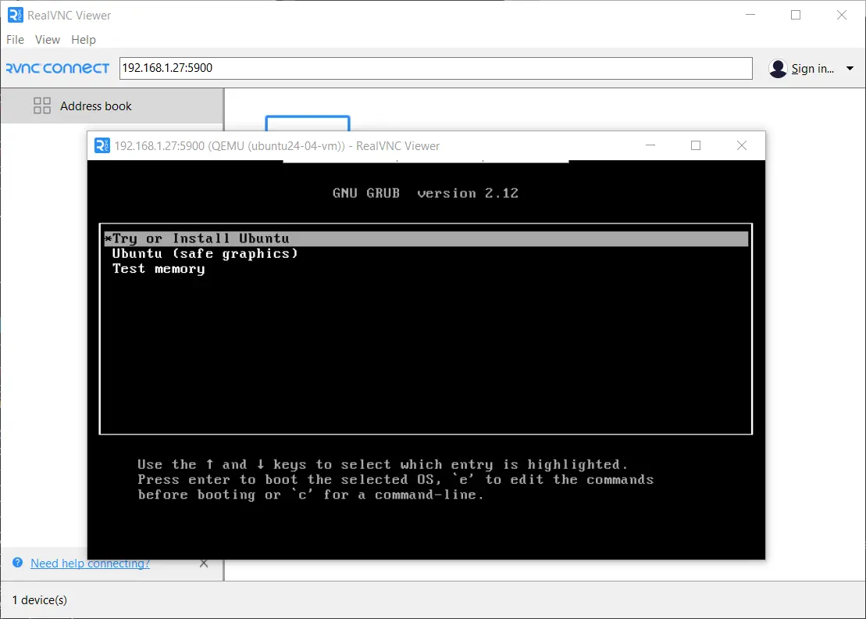
Task: Click the RVNC Connect logo
Action: 58,68
